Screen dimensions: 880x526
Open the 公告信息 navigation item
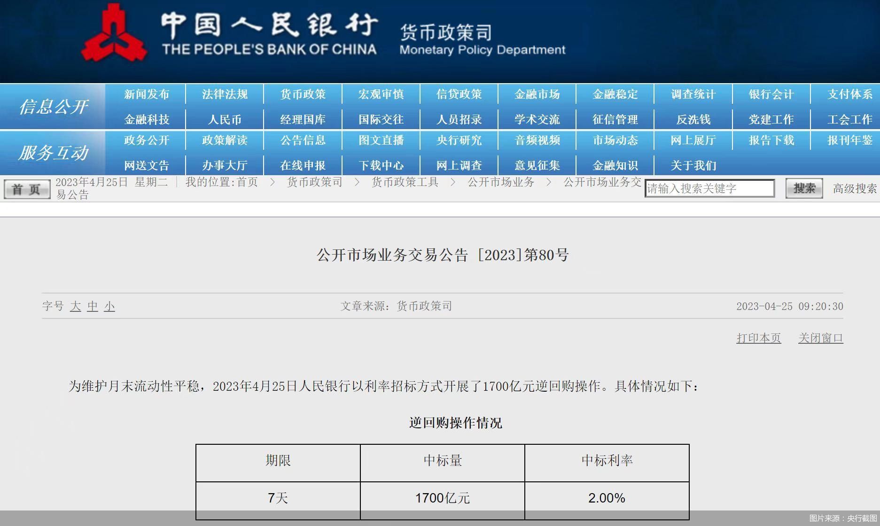[x=303, y=140]
